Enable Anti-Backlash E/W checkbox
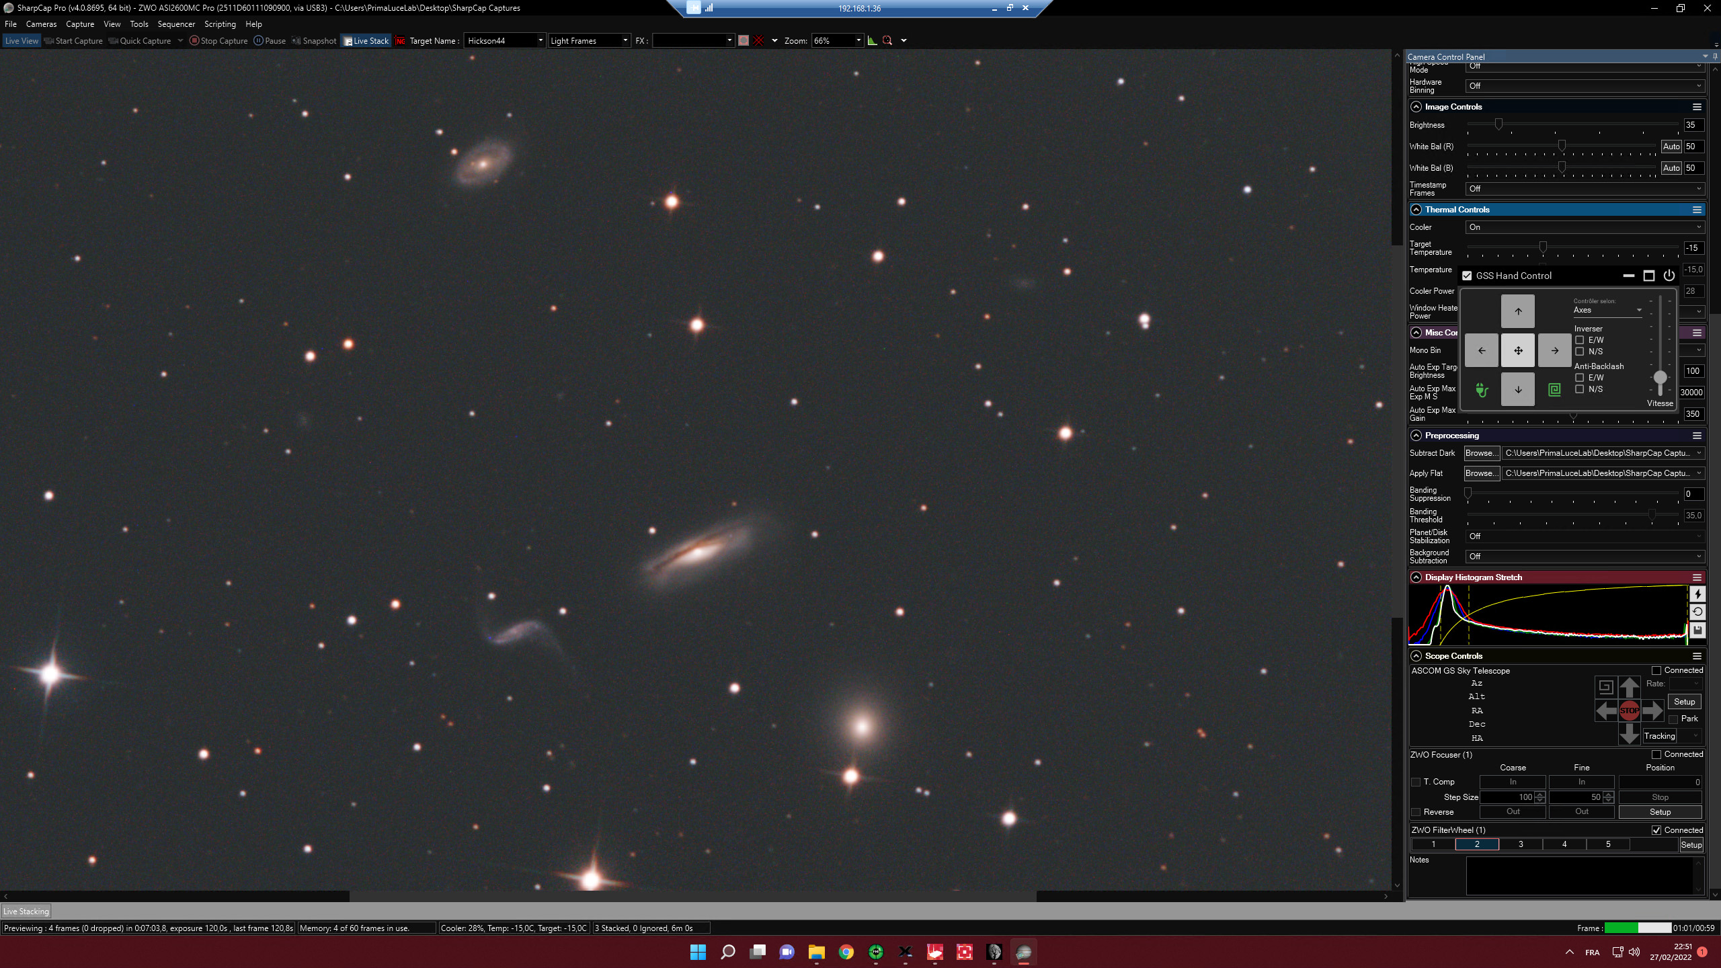Screen dimensions: 1721x968 (x=1580, y=378)
